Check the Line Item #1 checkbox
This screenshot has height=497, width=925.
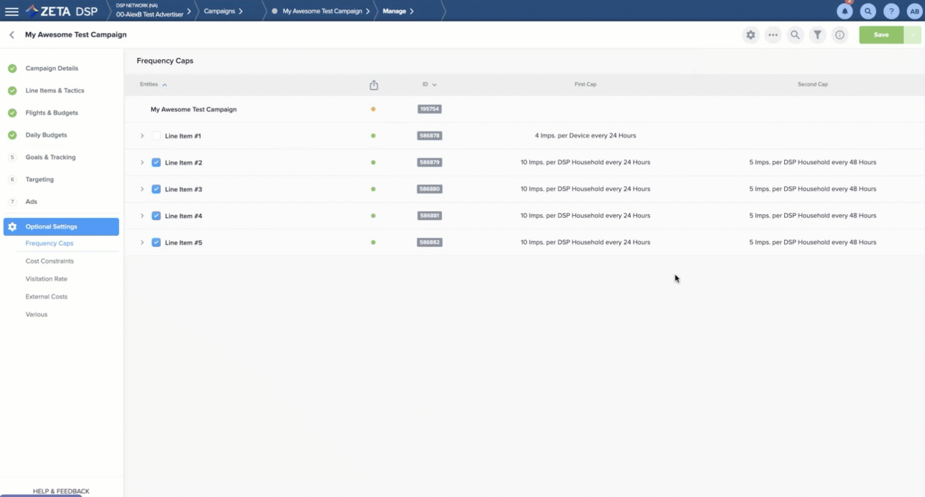[x=156, y=136]
